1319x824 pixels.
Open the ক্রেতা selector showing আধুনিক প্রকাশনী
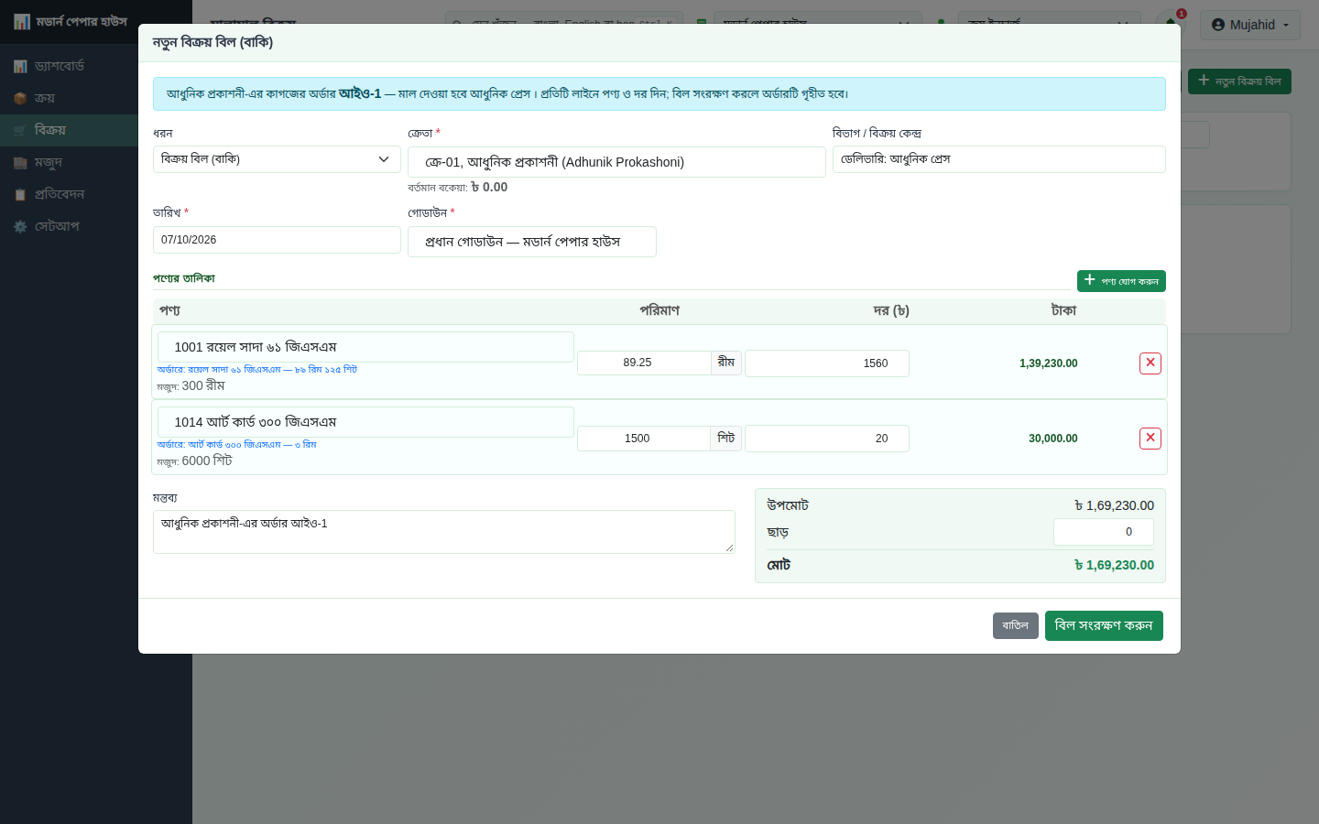coord(616,162)
